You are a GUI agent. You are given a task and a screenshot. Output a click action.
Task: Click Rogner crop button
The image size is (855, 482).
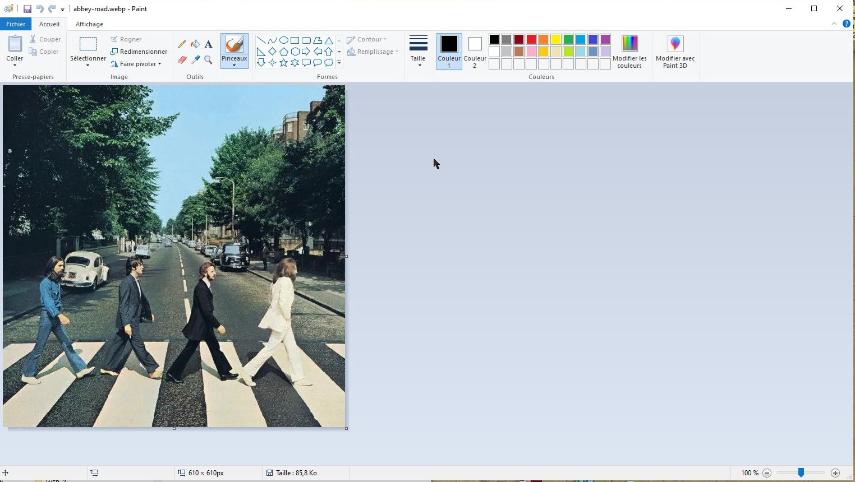click(126, 39)
